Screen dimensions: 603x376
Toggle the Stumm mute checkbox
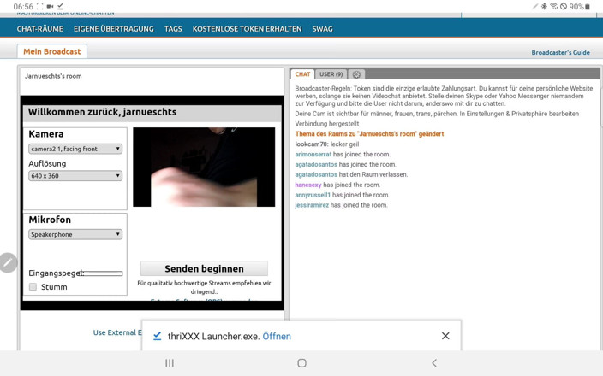pyautogui.click(x=33, y=286)
